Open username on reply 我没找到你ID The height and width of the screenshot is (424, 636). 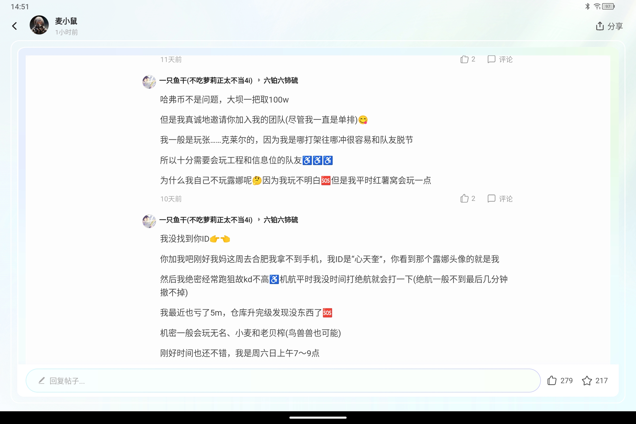tap(206, 220)
